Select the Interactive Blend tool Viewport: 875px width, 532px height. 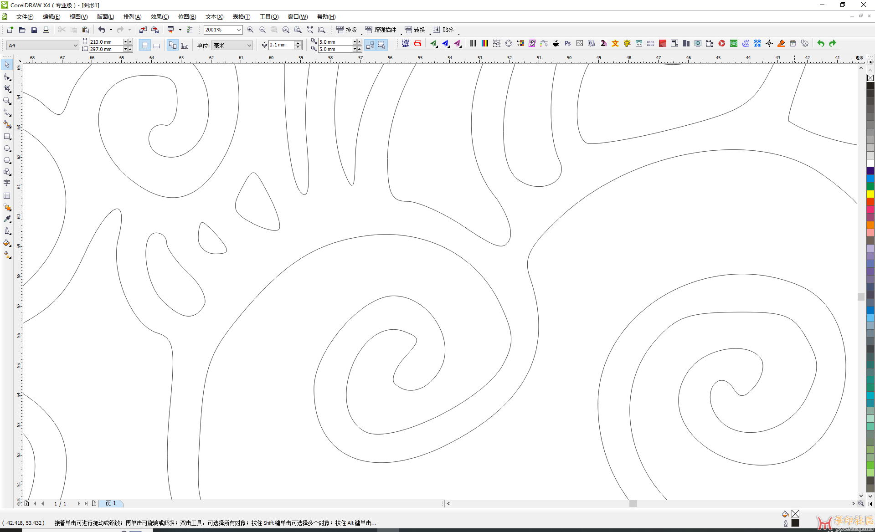[7, 207]
